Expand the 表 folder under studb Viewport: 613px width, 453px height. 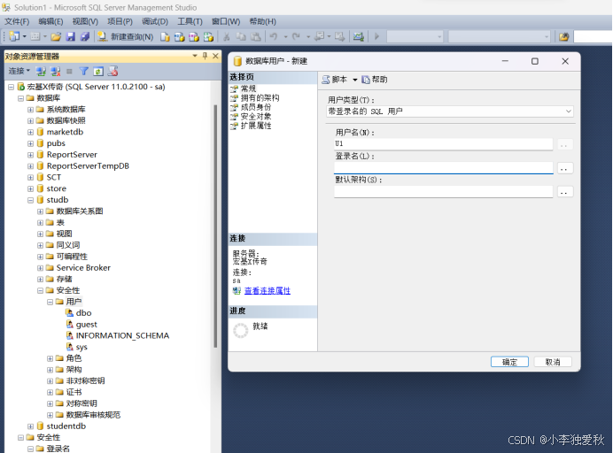pyautogui.click(x=40, y=223)
